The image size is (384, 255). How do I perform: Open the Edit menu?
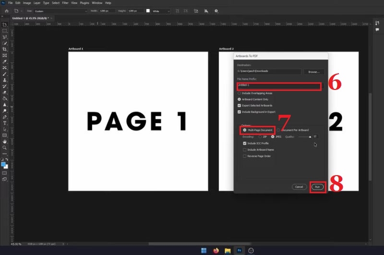[x=18, y=3]
